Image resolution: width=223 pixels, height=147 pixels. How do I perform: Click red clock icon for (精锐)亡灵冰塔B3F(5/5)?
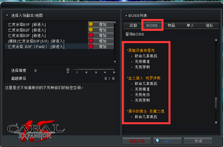tap(91, 41)
